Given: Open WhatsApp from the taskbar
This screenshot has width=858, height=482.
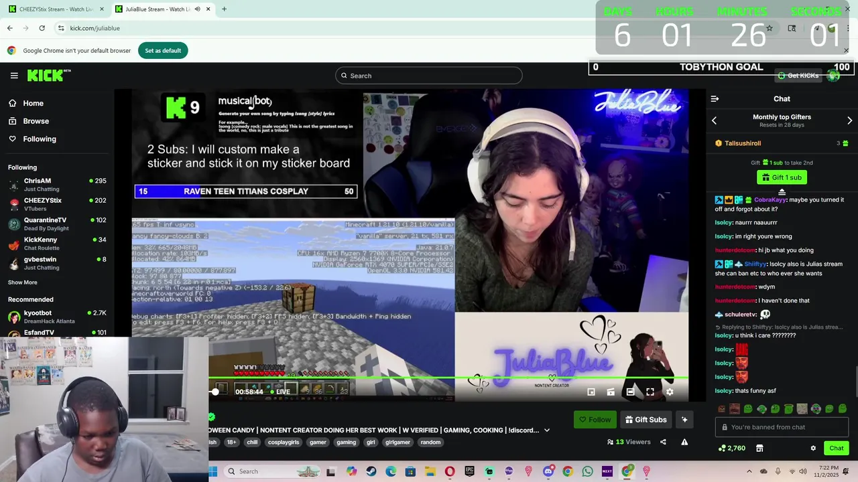Looking at the screenshot, I should (x=587, y=471).
